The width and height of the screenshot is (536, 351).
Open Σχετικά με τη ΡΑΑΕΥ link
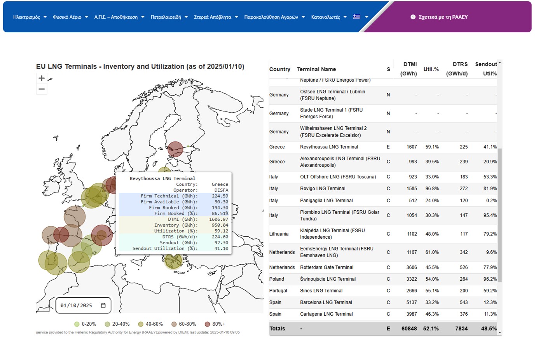[x=443, y=17]
